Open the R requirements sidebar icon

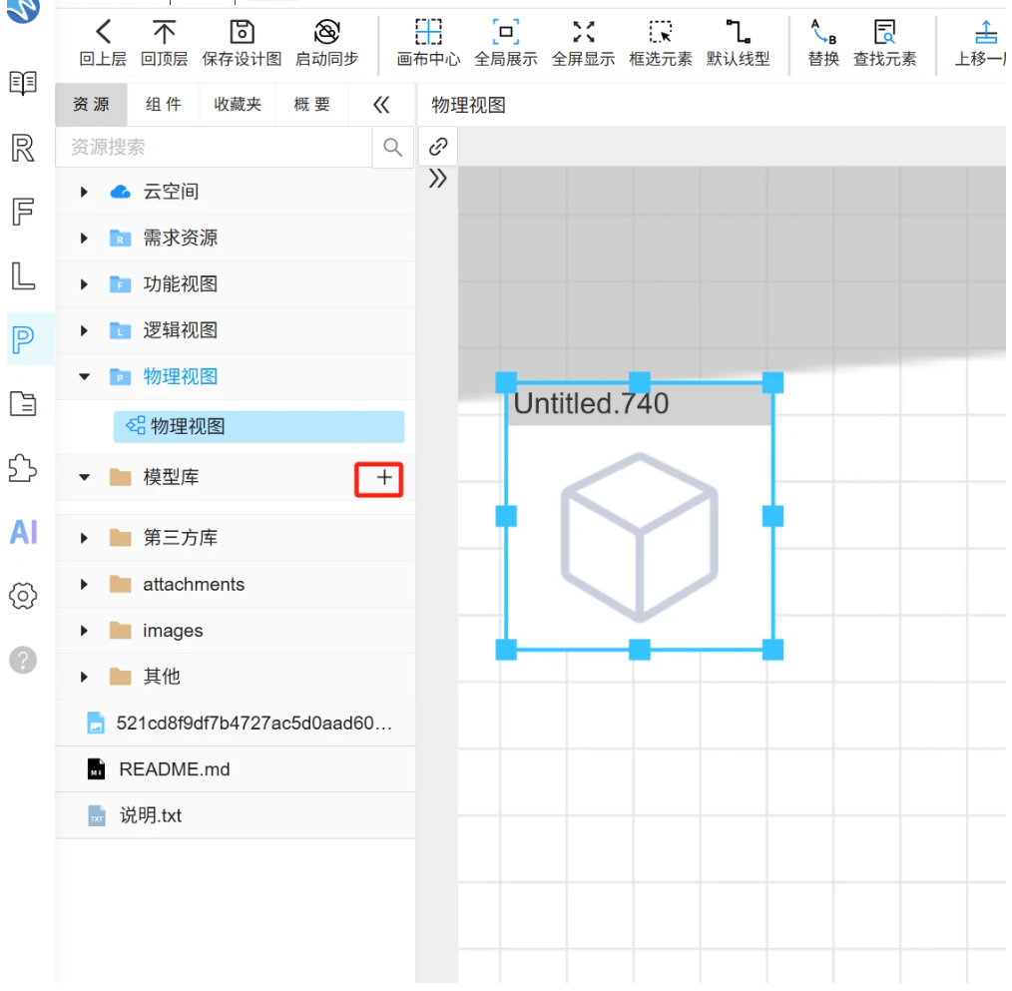coord(23,148)
